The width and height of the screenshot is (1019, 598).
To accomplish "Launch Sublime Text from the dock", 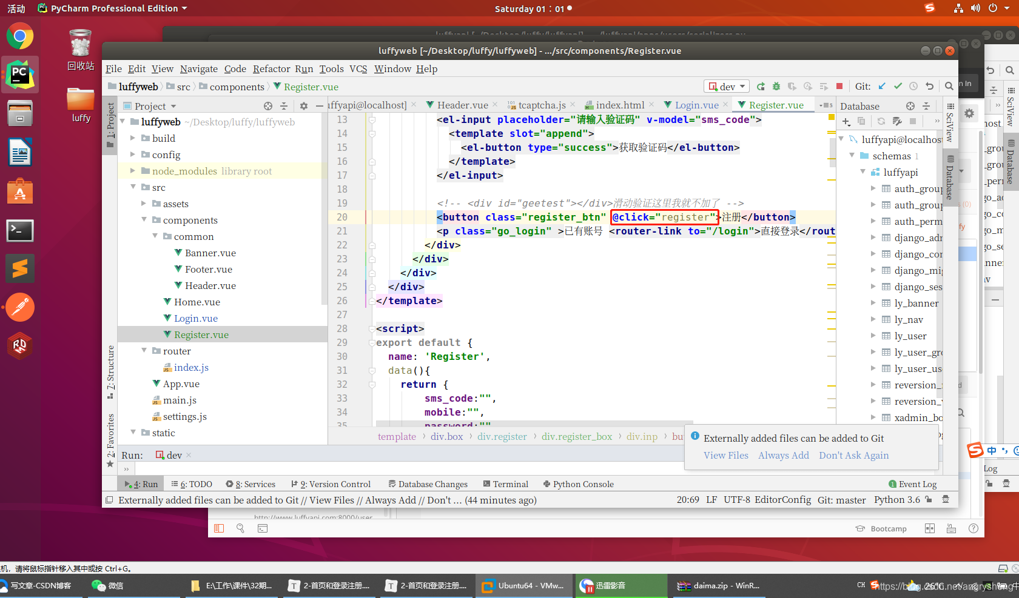I will 20,268.
